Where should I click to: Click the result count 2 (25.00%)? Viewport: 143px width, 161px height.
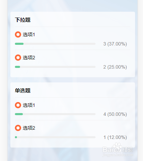click(x=115, y=67)
